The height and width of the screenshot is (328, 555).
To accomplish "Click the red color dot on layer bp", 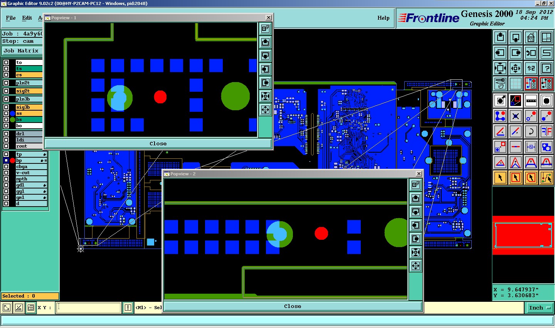I will pos(12,160).
